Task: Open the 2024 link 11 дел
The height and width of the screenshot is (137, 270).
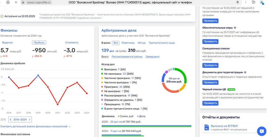Action: tap(114, 131)
